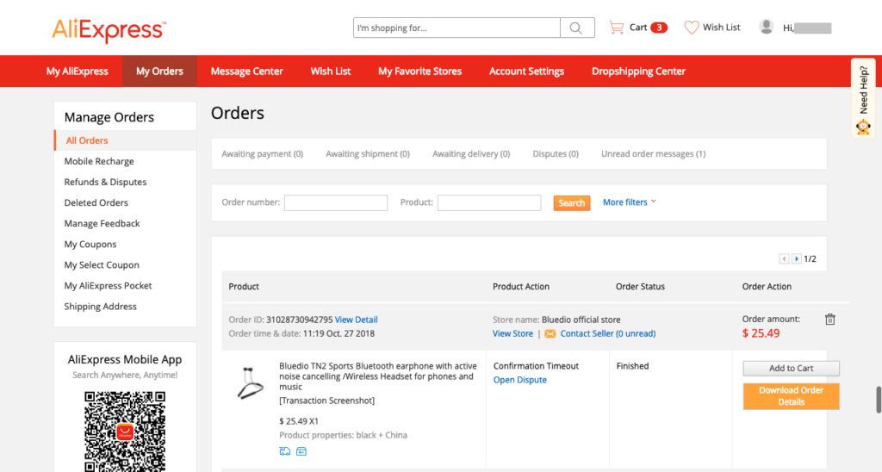Click the Wish List heart icon
The image size is (882, 472).
point(691,28)
